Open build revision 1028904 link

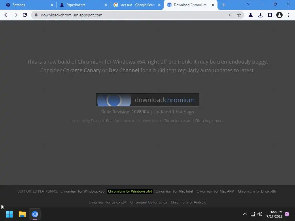point(140,112)
